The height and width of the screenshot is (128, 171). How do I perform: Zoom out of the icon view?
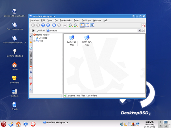pos(76,25)
